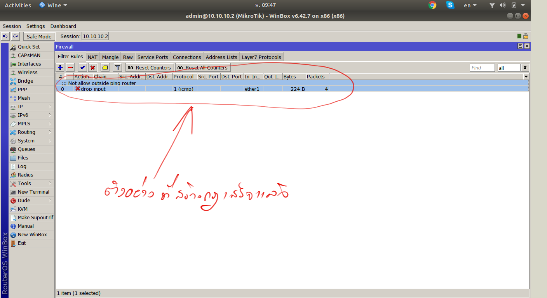
Task: Open the Dashboard menu
Action: point(63,26)
